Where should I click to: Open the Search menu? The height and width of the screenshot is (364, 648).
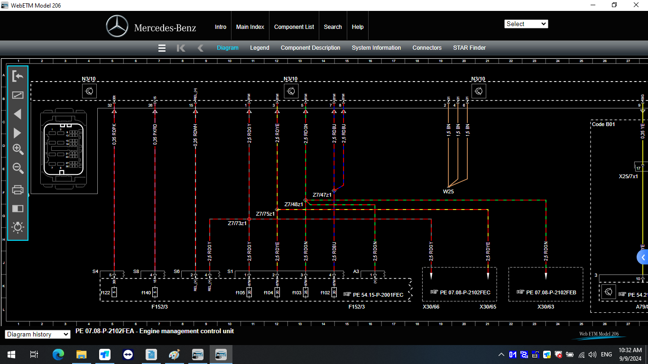[x=333, y=27]
